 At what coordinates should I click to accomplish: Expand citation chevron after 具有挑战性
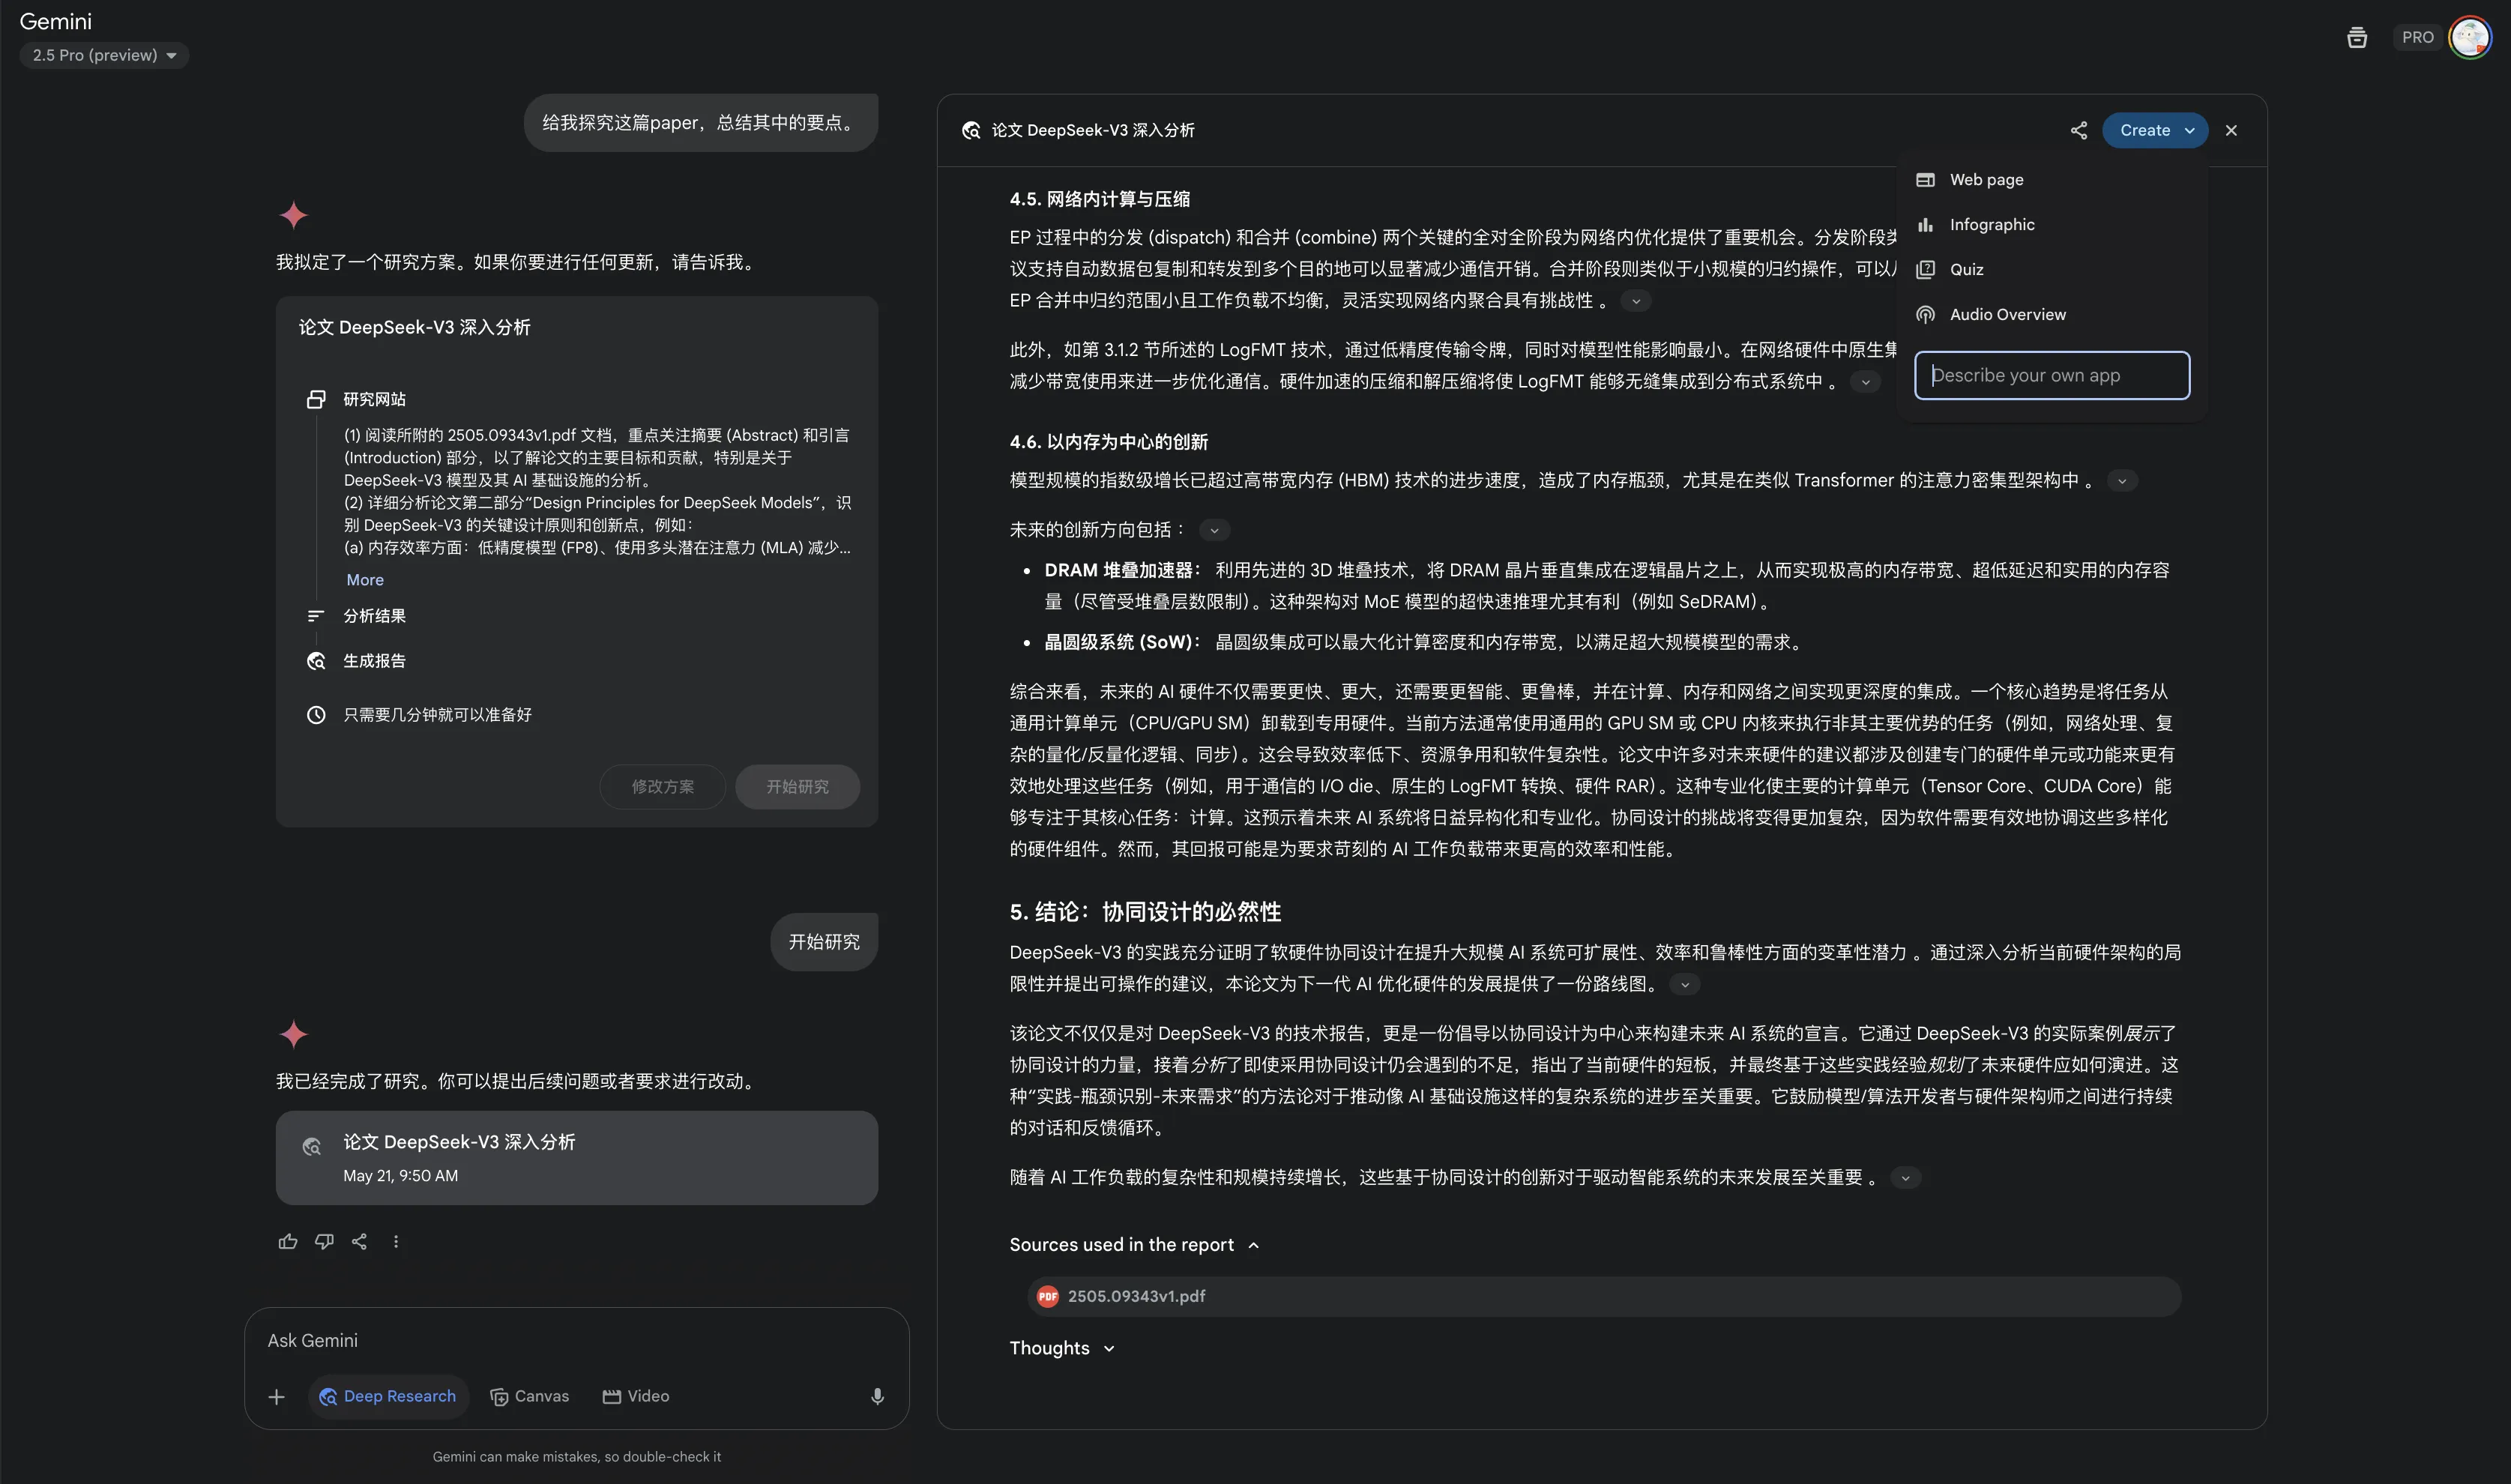[x=1636, y=301]
